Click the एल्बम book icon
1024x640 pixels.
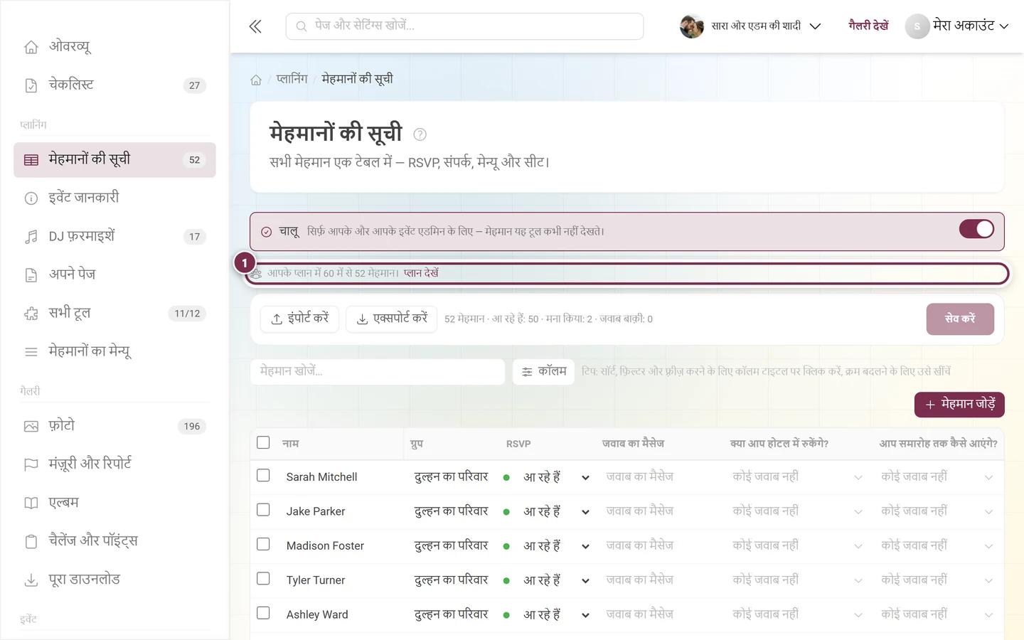tap(31, 503)
